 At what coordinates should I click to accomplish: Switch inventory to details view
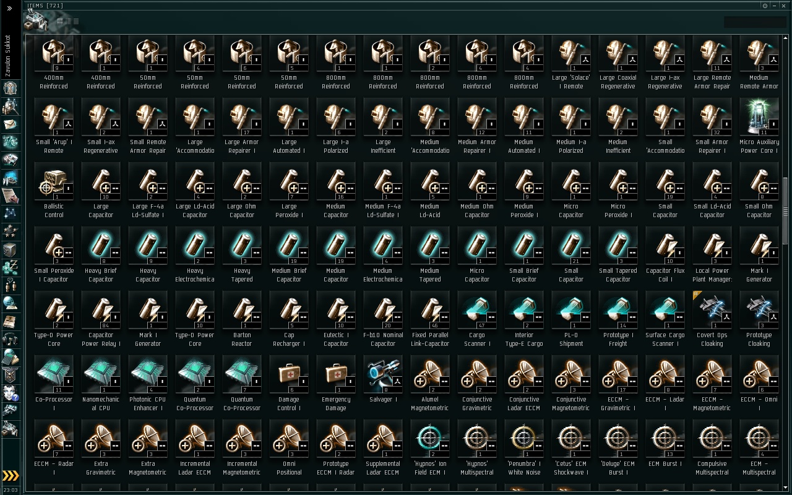click(x=68, y=21)
